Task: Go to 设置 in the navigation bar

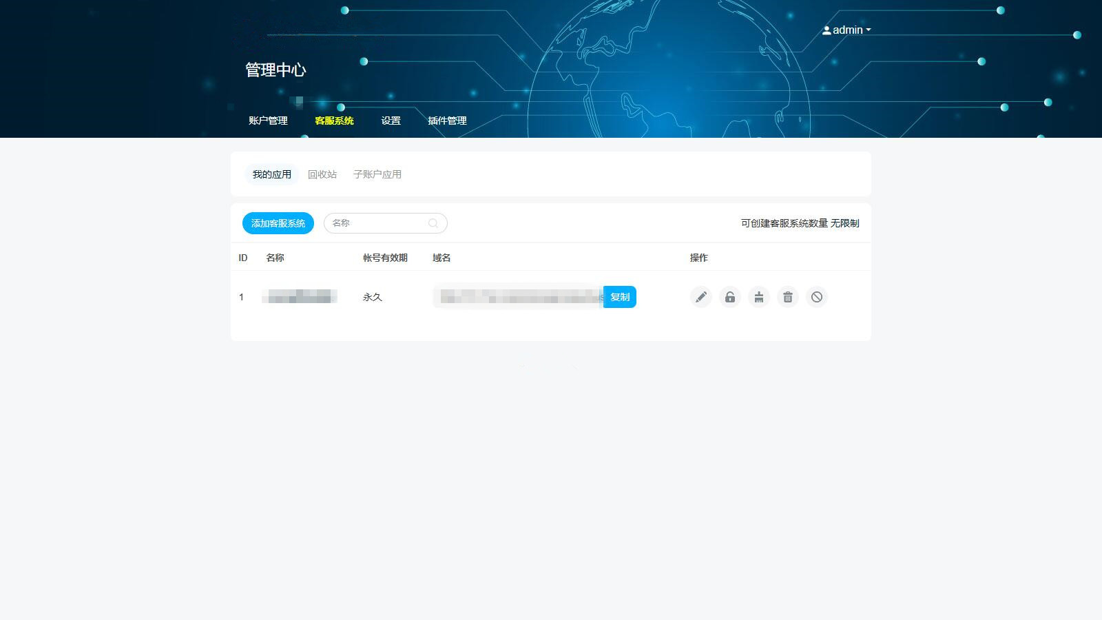Action: (x=391, y=121)
